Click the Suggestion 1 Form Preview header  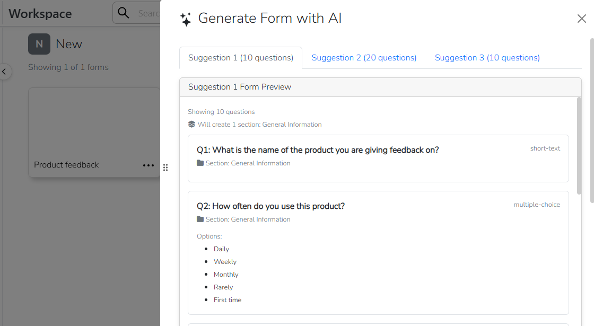coord(380,87)
